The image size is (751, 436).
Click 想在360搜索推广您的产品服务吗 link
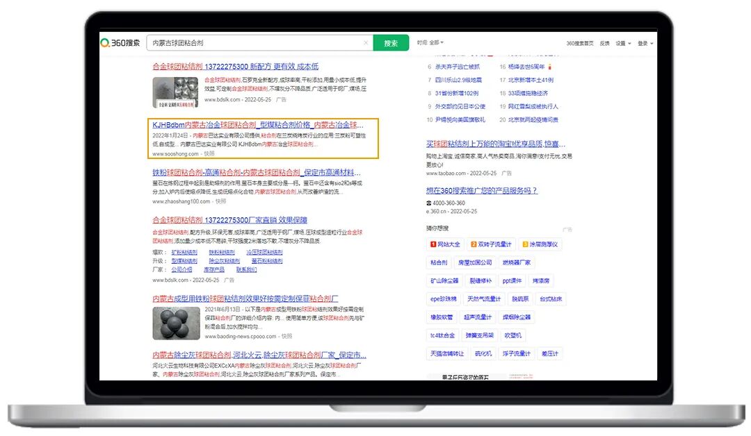(482, 190)
